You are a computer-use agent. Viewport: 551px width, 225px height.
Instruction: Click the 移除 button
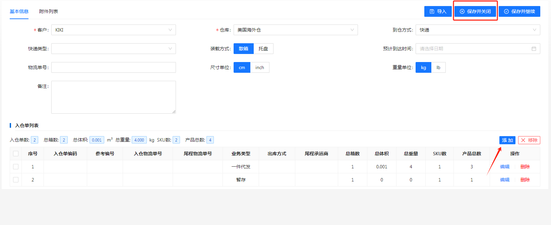pos(529,140)
